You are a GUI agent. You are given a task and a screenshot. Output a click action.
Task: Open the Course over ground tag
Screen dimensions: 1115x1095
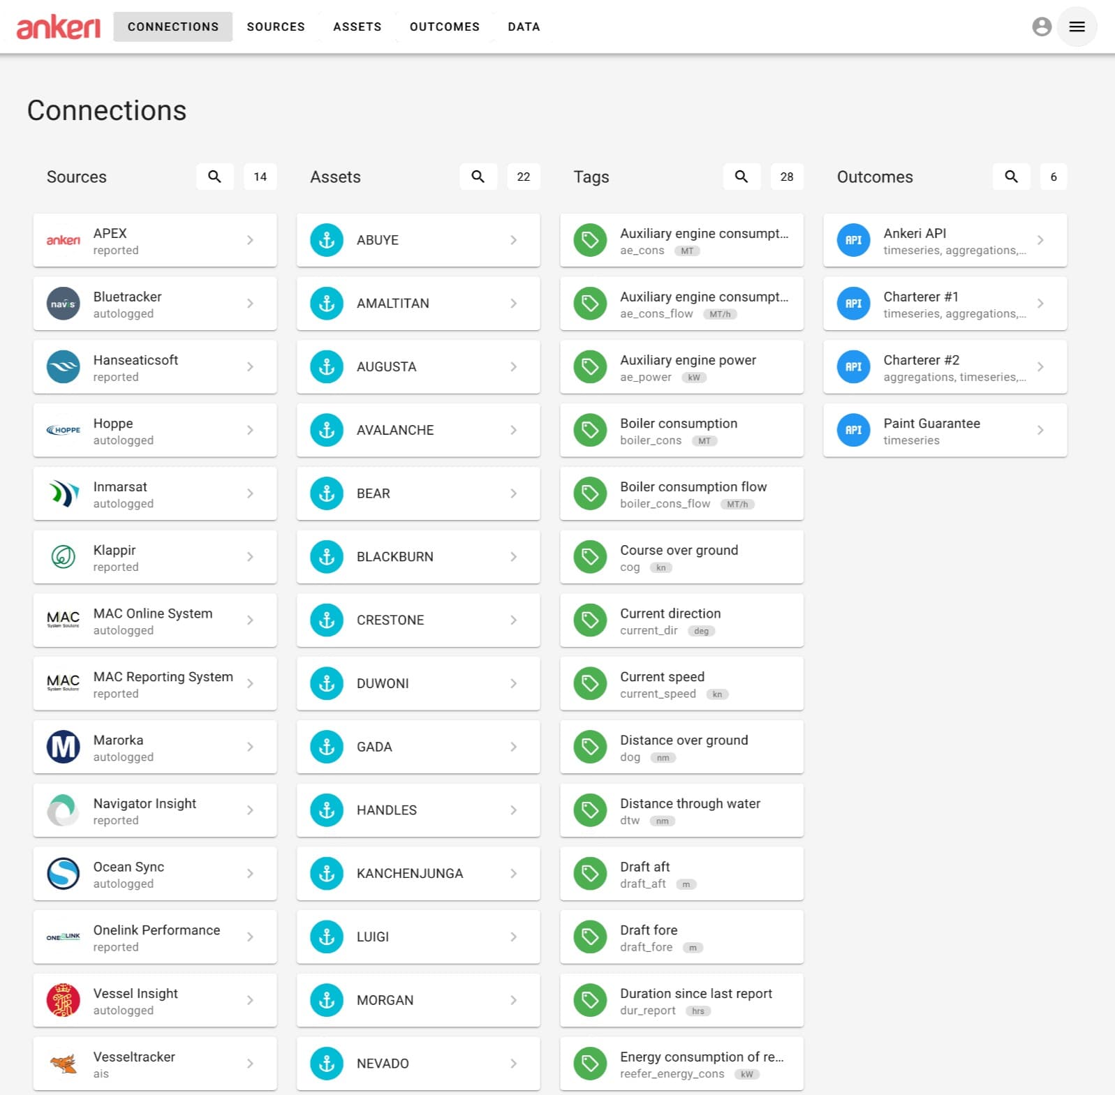click(x=681, y=557)
